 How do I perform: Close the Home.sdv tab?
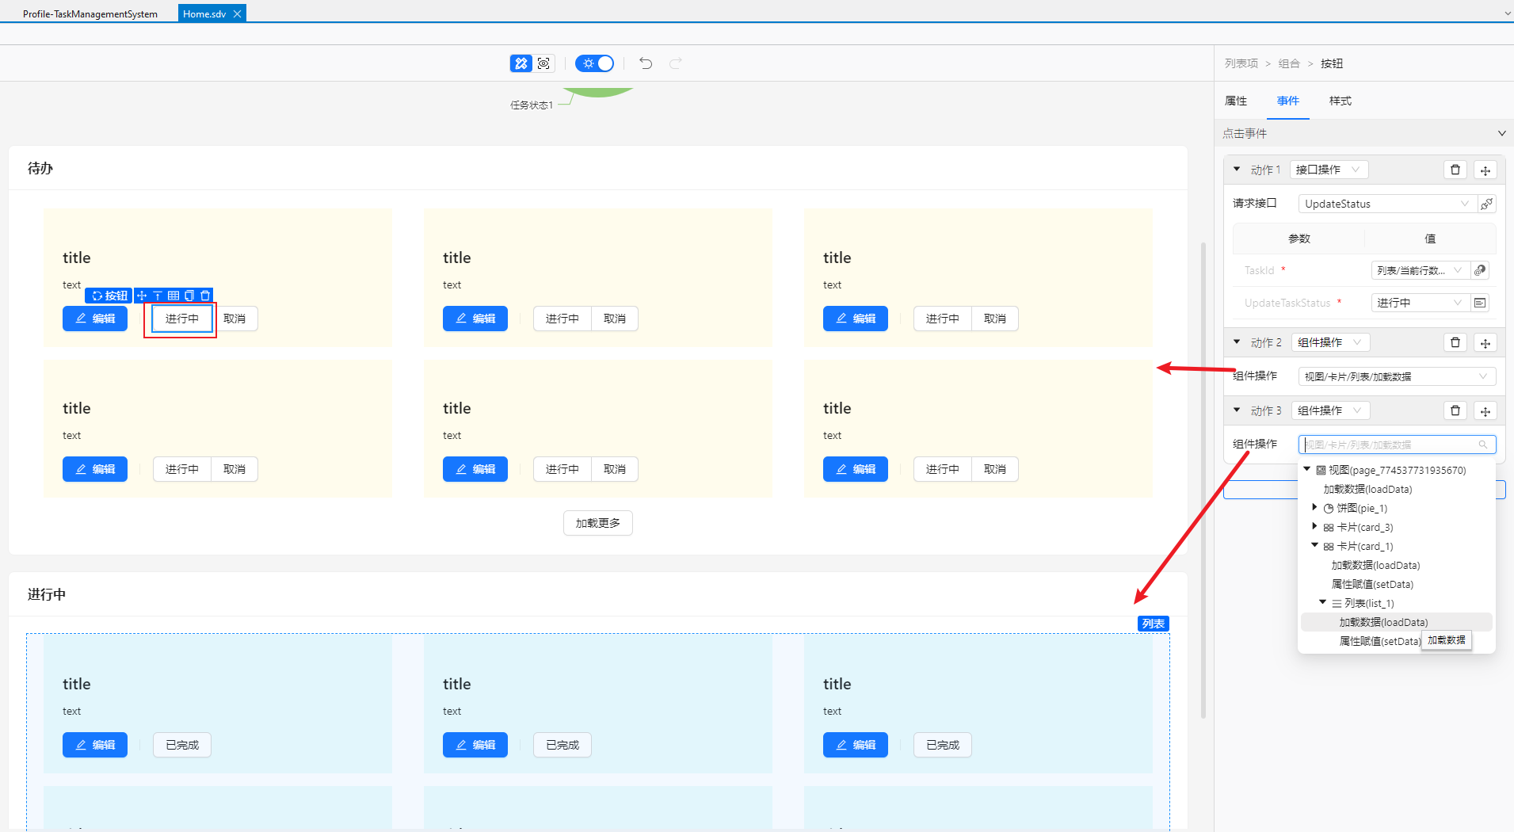tap(237, 14)
